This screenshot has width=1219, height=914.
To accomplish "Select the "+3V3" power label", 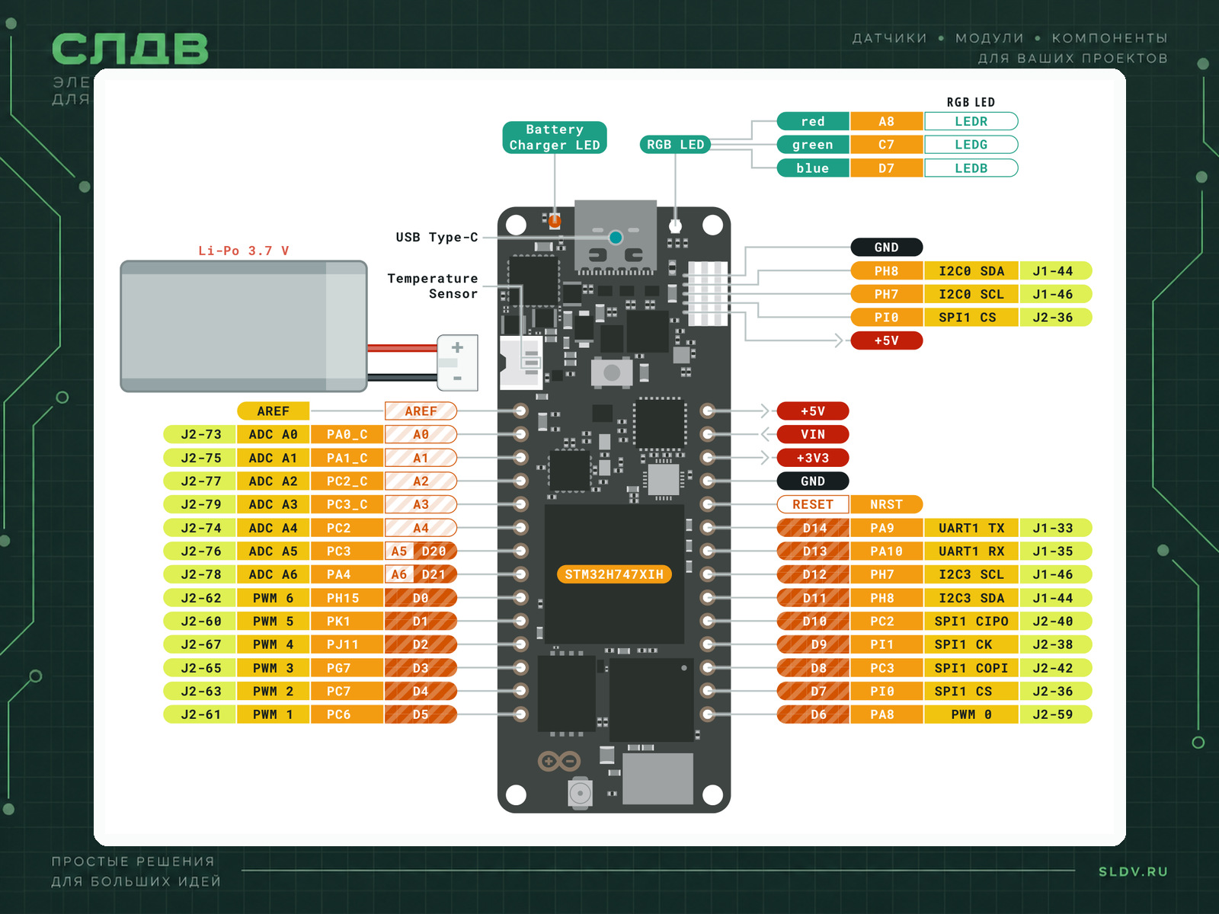I will [x=813, y=458].
